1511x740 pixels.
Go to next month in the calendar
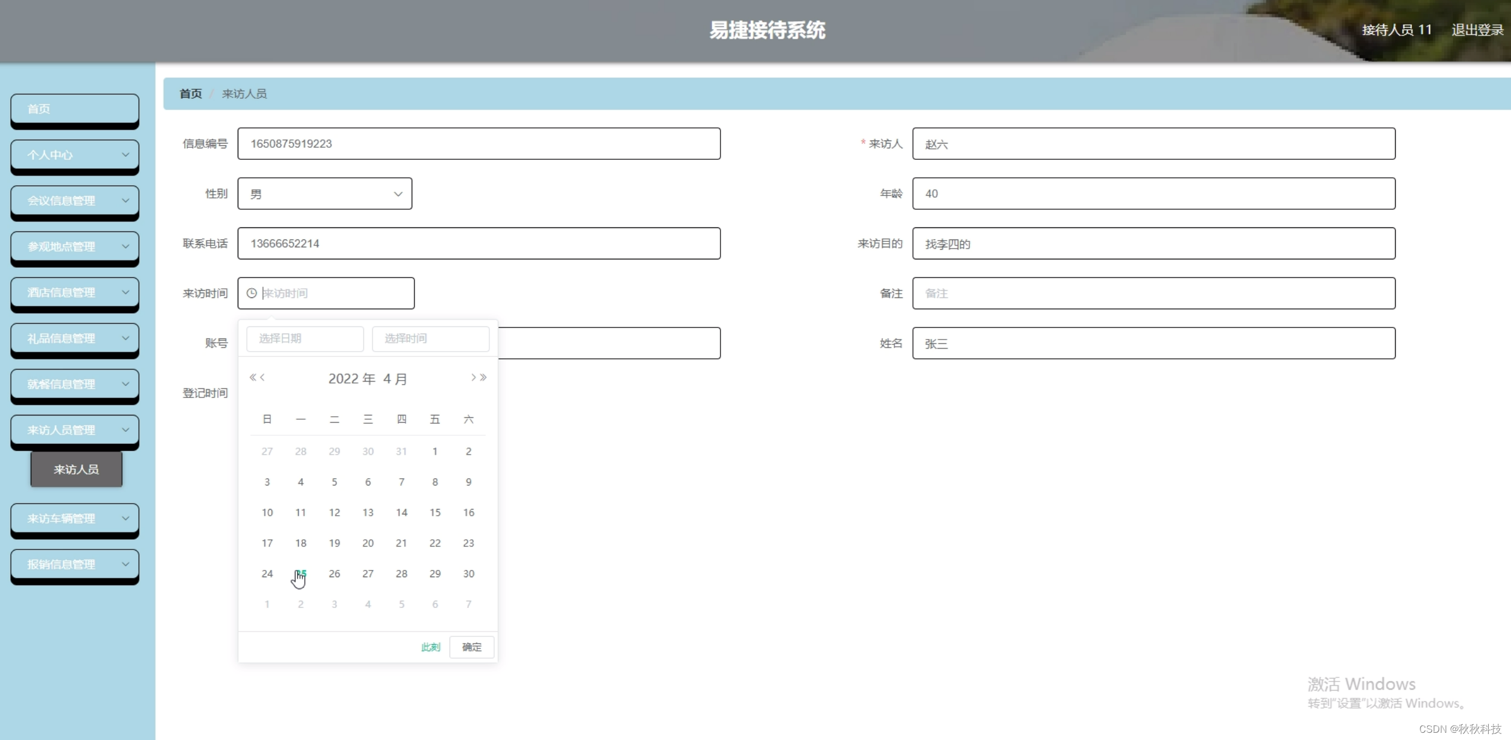tap(472, 377)
